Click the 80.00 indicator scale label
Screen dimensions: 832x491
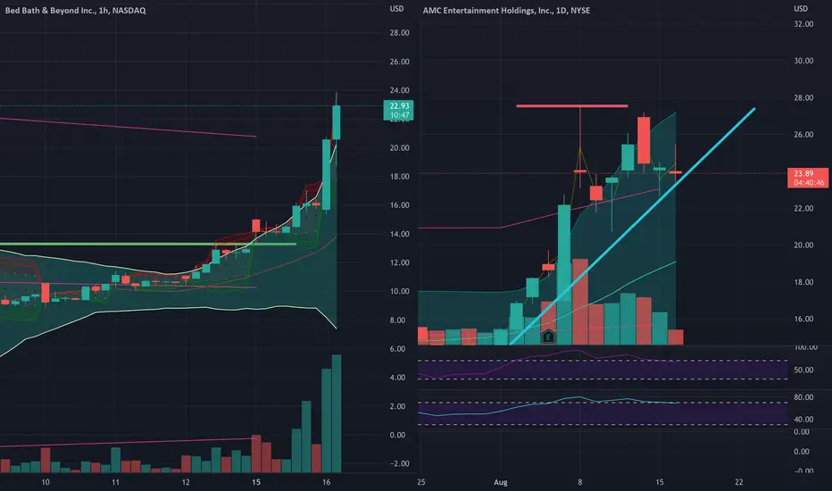(x=803, y=397)
